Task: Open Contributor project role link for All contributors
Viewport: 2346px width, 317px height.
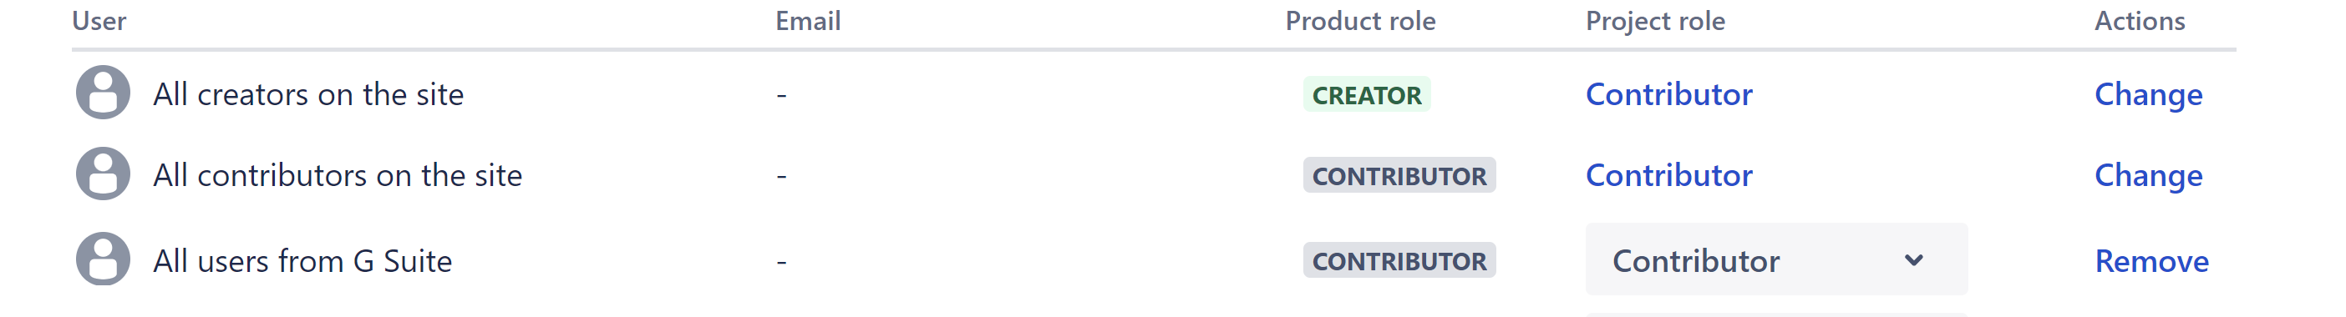Action: pyautogui.click(x=1668, y=175)
